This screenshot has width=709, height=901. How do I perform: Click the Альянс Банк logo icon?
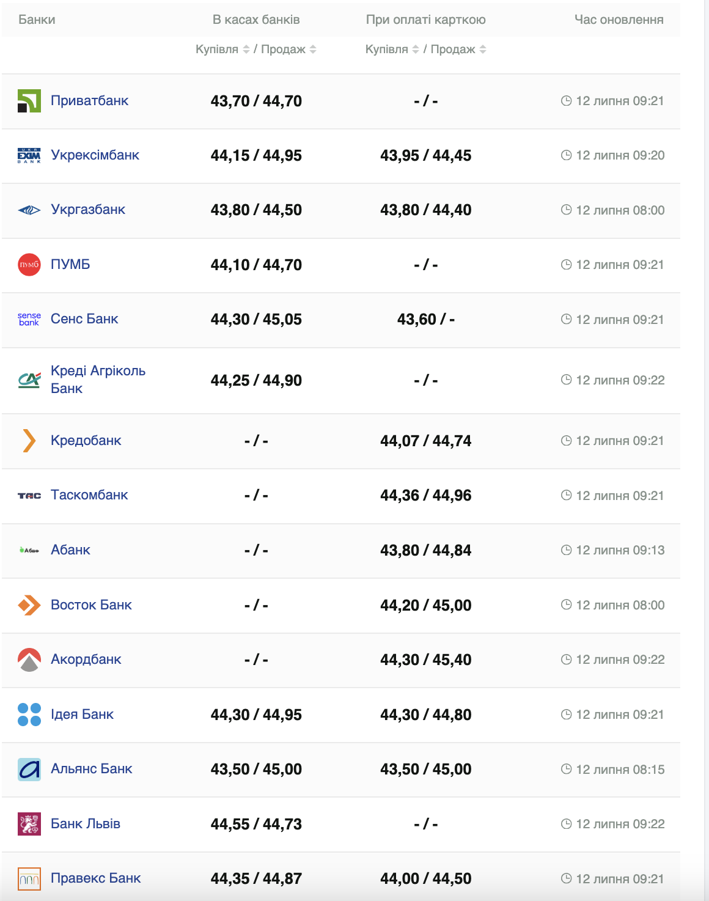(29, 769)
